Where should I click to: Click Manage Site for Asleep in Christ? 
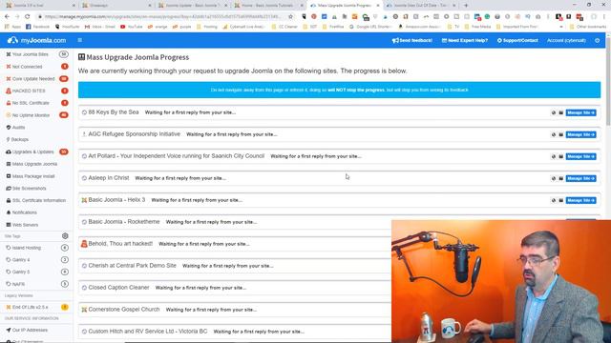click(x=581, y=178)
